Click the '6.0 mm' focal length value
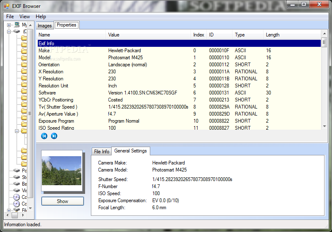 click(x=159, y=208)
